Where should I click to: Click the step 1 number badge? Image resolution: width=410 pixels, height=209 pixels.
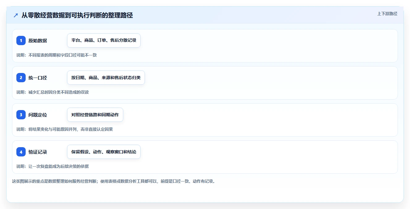[21, 41]
